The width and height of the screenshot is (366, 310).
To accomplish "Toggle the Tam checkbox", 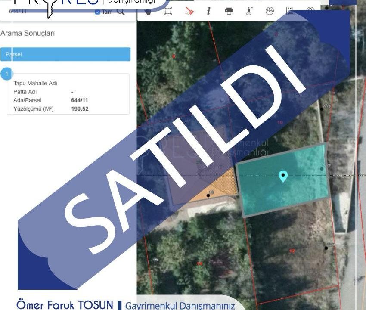I will click(x=98, y=12).
